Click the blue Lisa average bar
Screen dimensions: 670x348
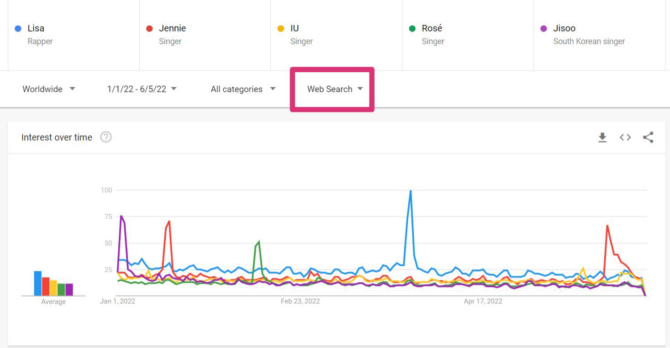pos(38,283)
